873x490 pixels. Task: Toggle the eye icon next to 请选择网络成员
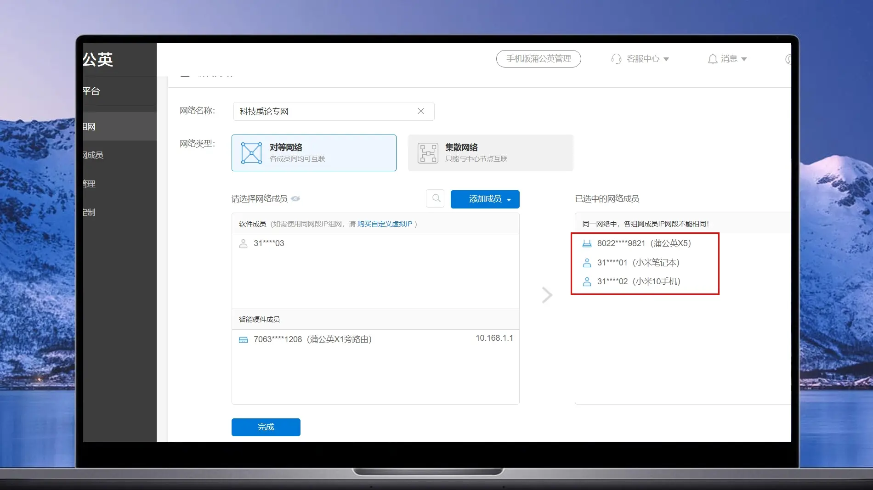pyautogui.click(x=295, y=199)
